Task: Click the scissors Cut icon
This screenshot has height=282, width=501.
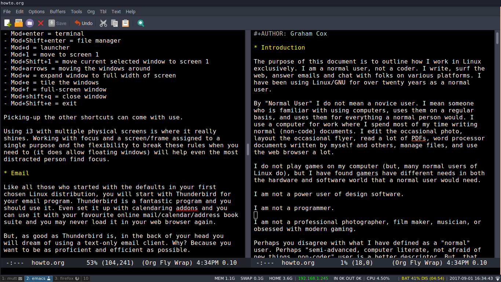Action: (x=103, y=23)
